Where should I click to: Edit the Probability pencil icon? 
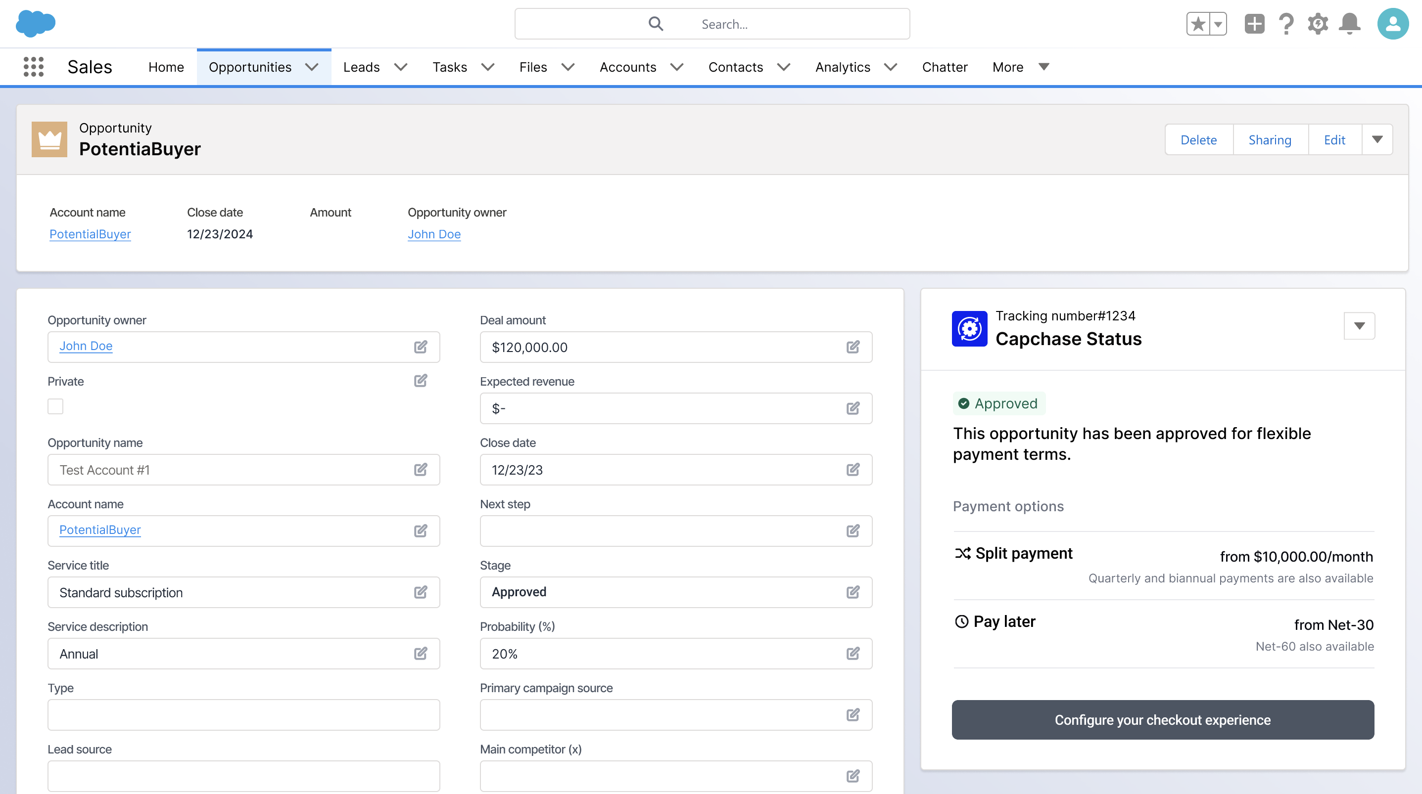[853, 653]
